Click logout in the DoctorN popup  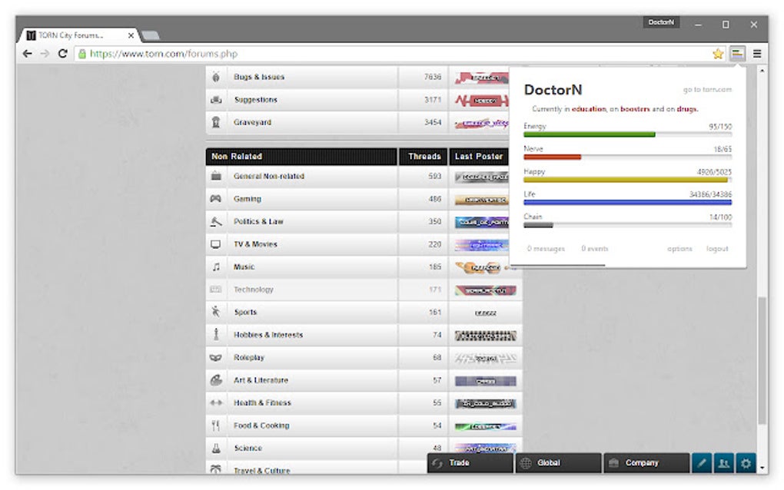716,249
